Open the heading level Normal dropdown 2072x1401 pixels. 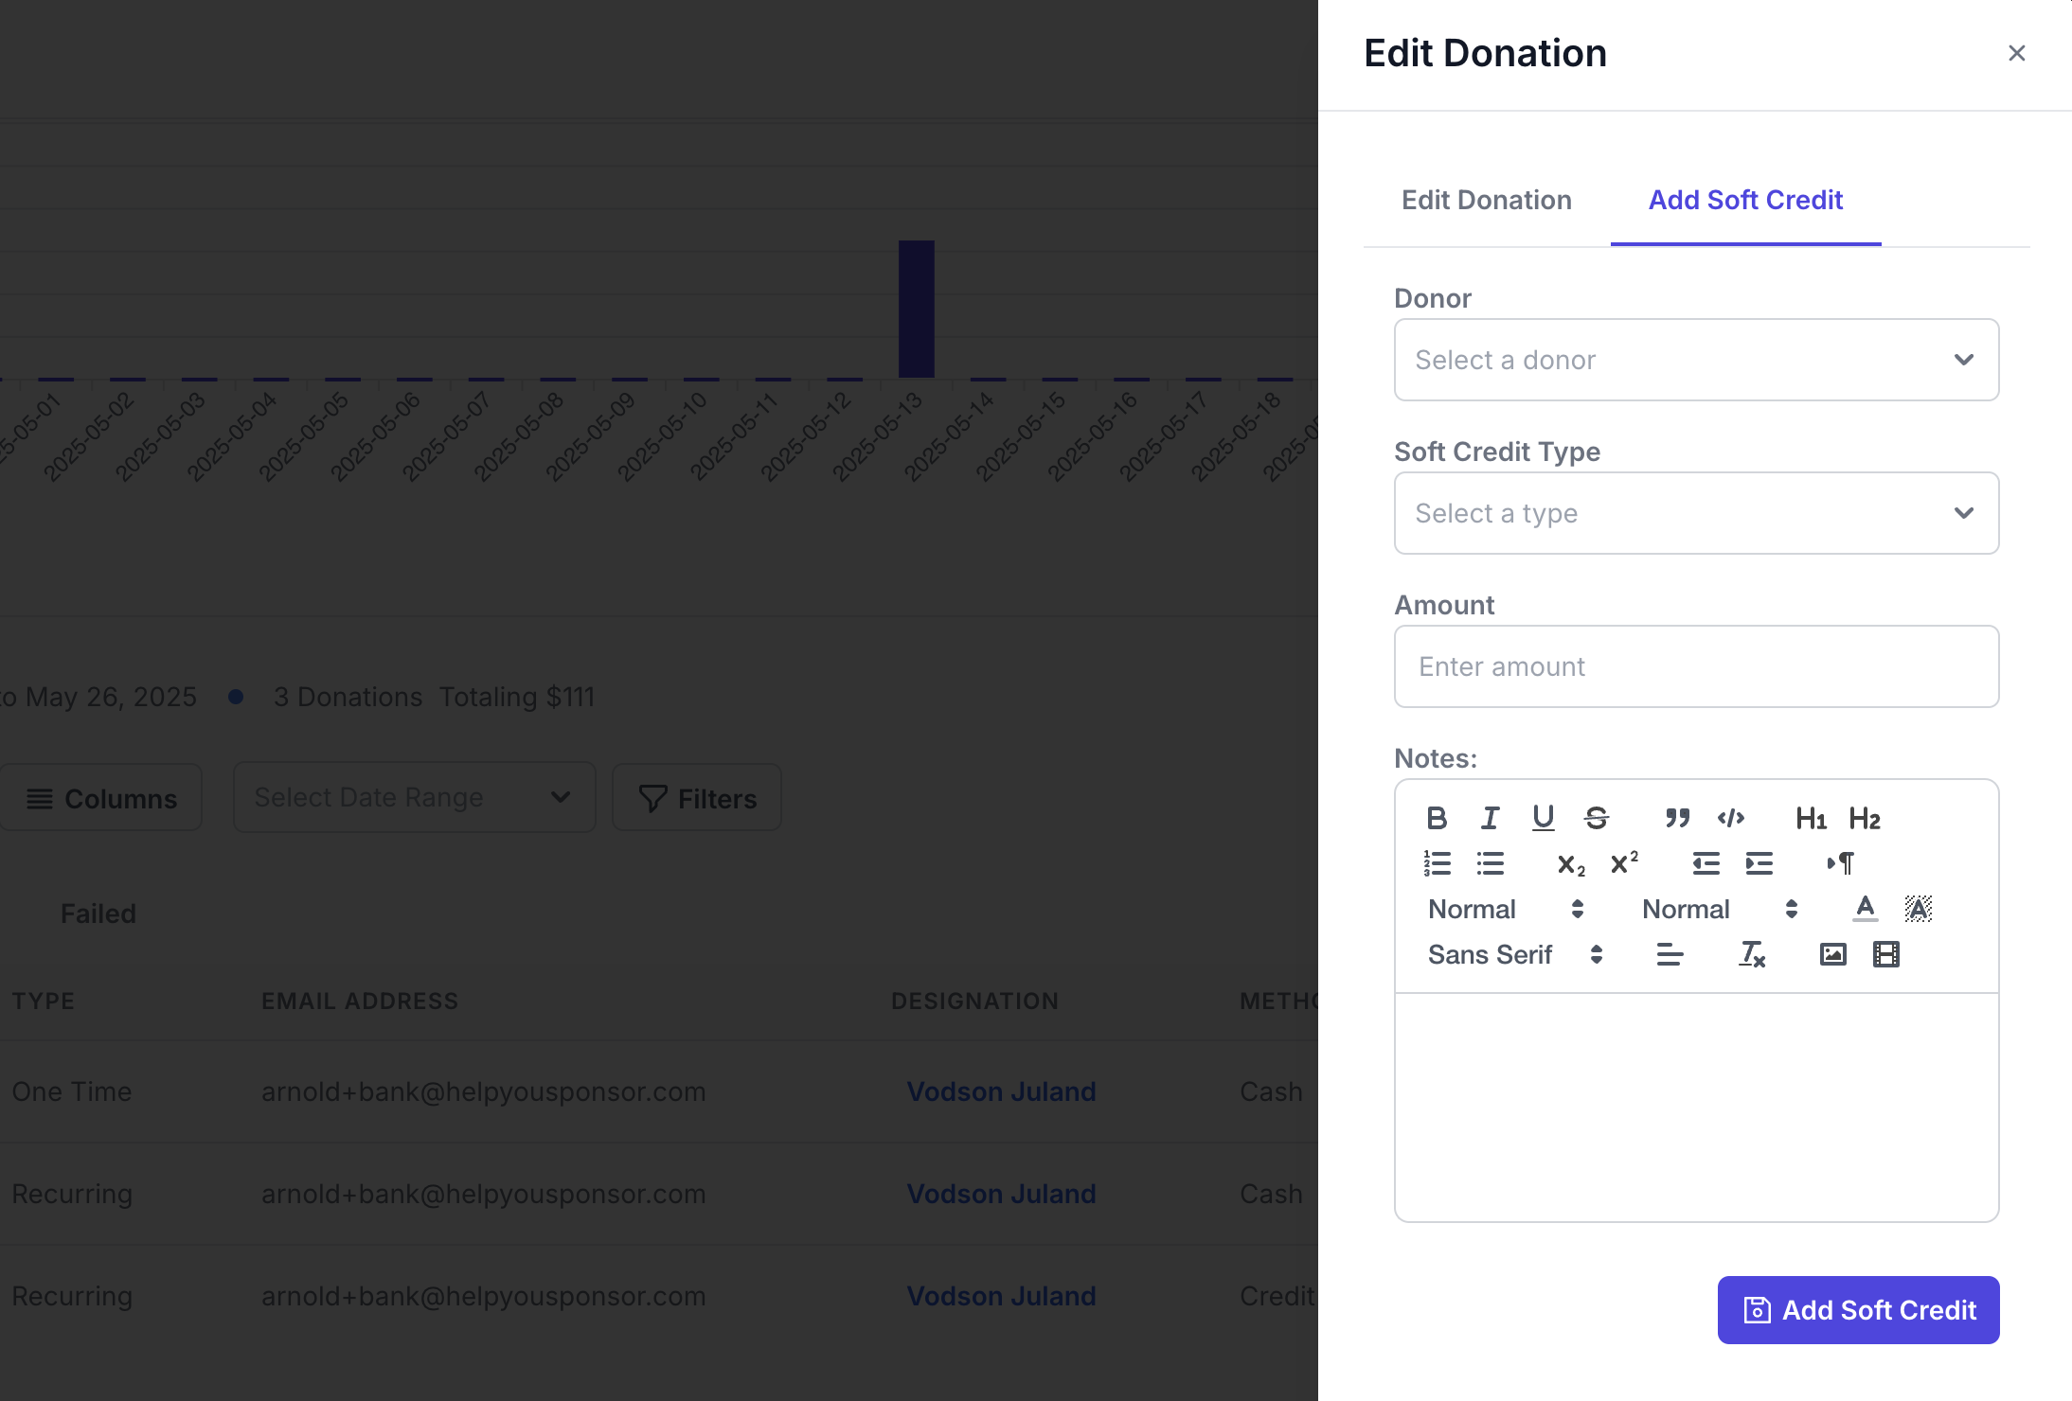pyautogui.click(x=1720, y=909)
